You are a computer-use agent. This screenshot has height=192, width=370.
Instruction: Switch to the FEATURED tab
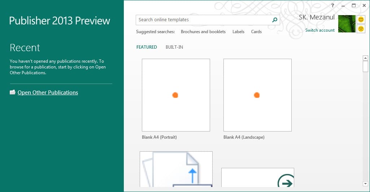(x=147, y=47)
